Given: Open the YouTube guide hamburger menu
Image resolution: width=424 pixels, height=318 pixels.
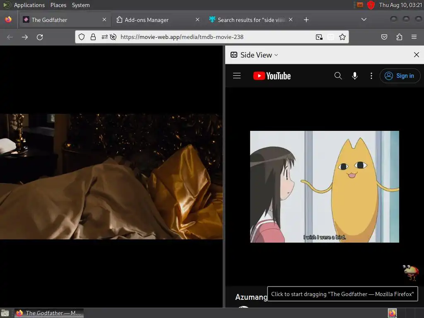Looking at the screenshot, I should coord(237,76).
